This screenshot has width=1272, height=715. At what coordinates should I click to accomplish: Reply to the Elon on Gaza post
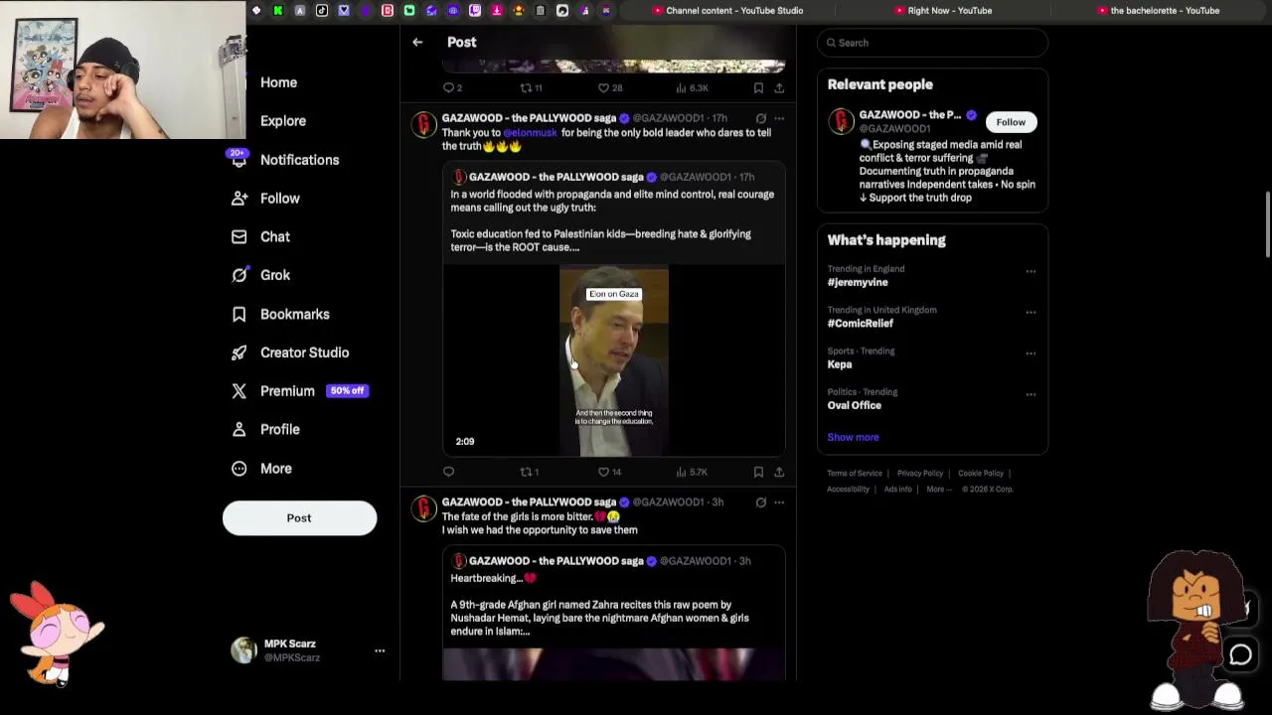point(448,472)
